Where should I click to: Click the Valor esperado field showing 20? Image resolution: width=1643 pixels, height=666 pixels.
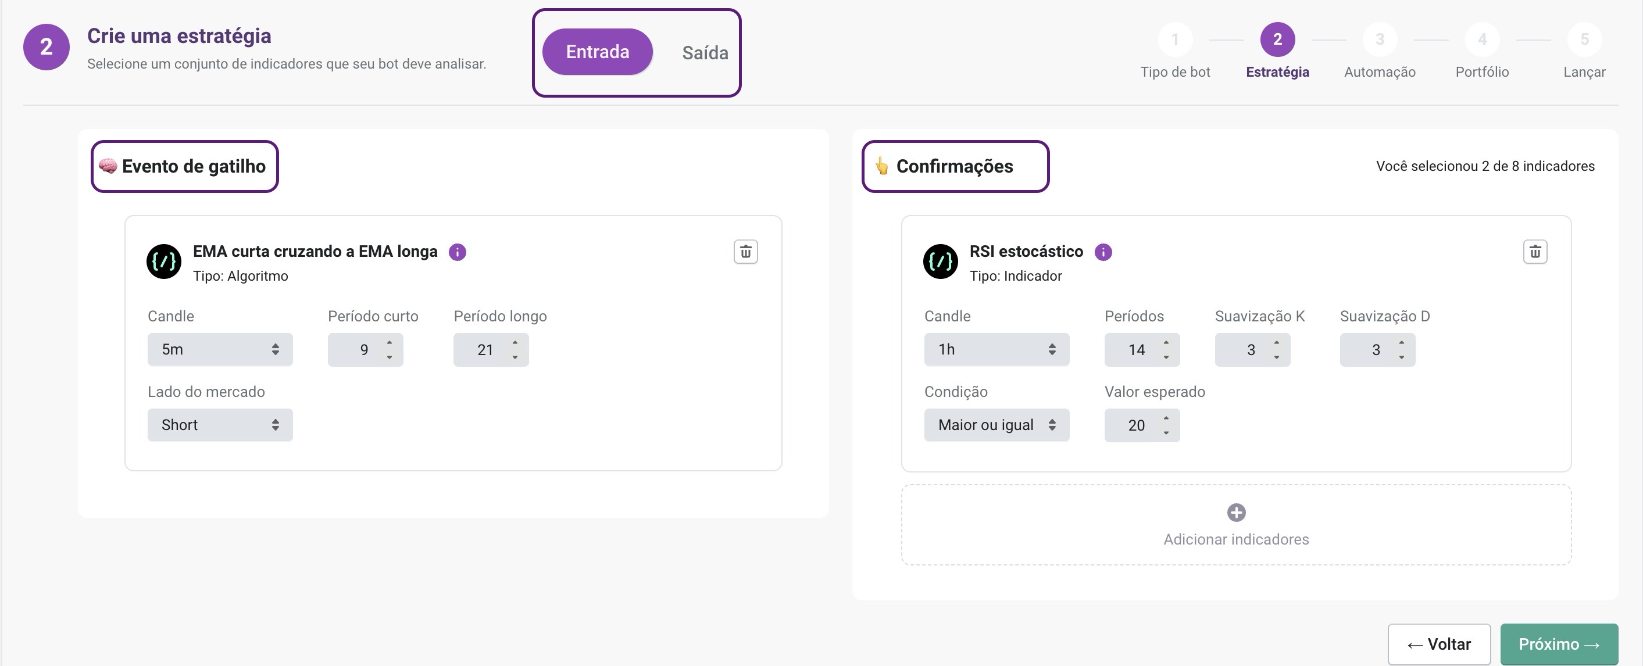(x=1142, y=425)
